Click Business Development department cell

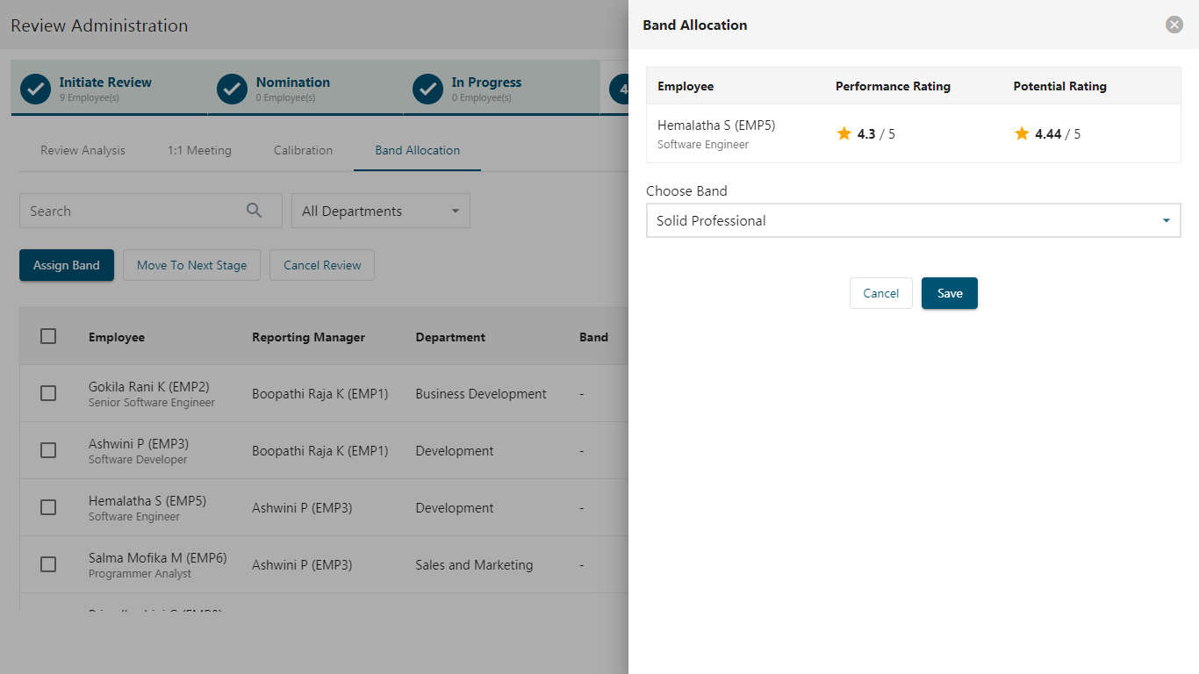point(481,394)
